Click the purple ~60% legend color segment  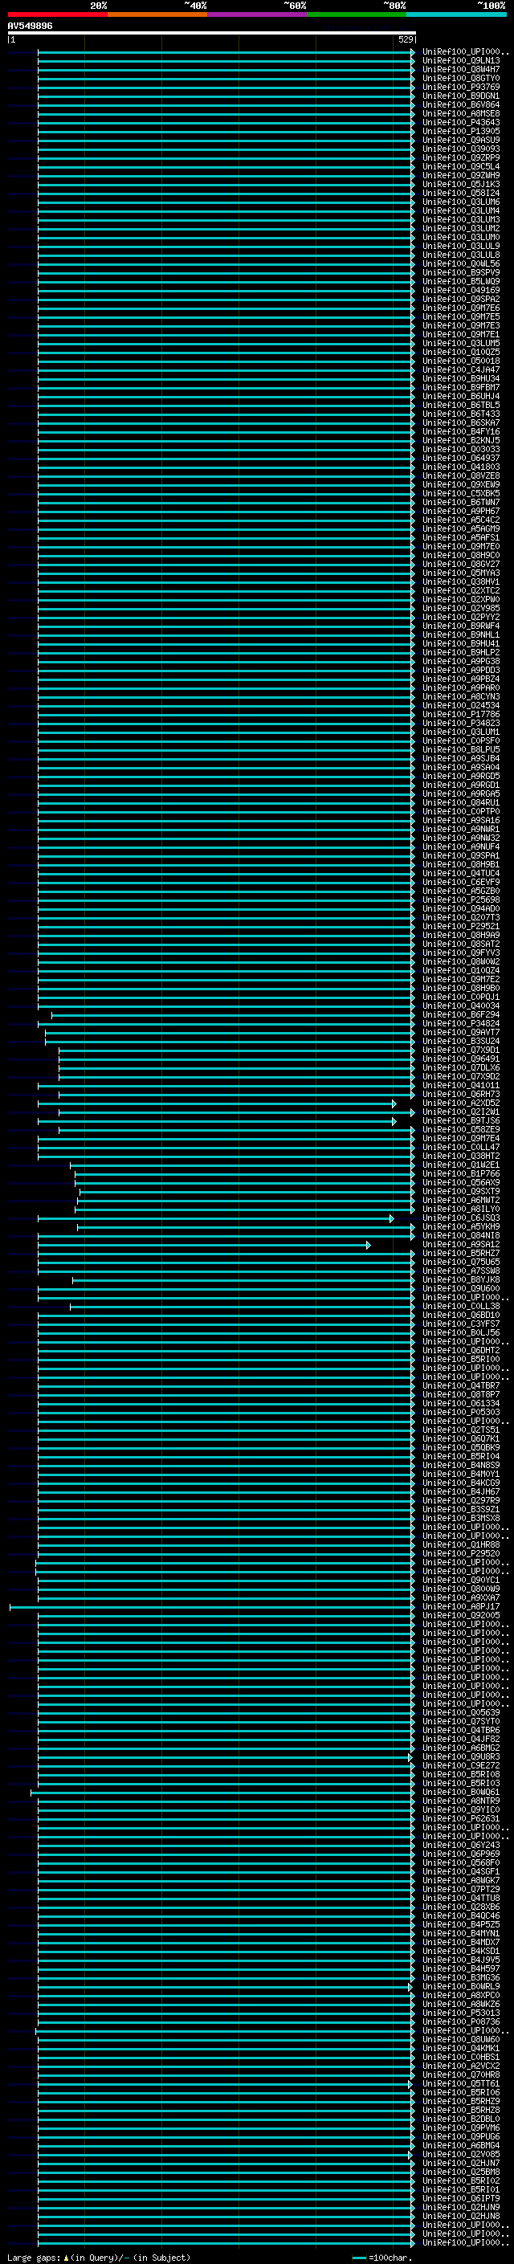coord(258,14)
